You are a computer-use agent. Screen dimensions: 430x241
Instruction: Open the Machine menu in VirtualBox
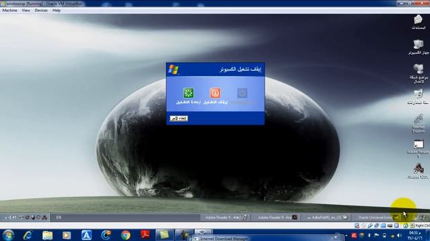point(9,11)
